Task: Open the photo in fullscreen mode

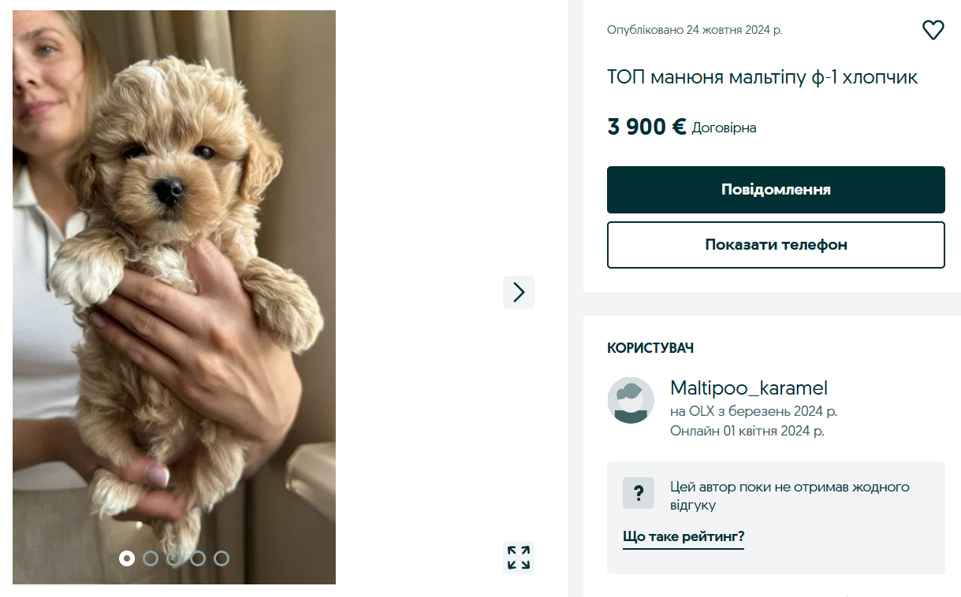Action: [x=518, y=558]
